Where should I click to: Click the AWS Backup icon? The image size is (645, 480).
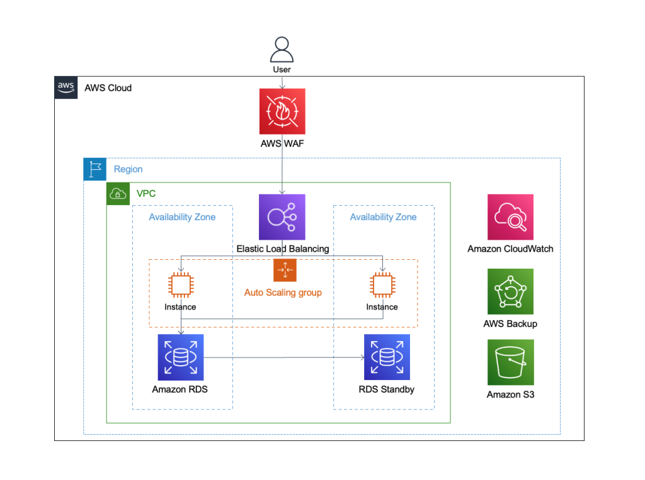tap(510, 291)
